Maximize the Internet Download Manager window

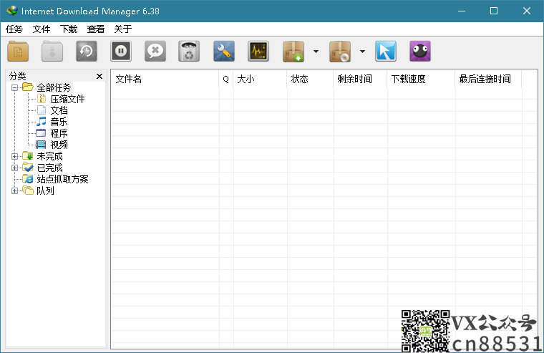click(x=494, y=11)
